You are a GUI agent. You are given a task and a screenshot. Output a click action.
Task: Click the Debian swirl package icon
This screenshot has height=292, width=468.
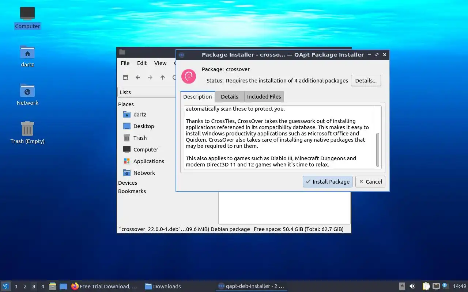coord(189,76)
